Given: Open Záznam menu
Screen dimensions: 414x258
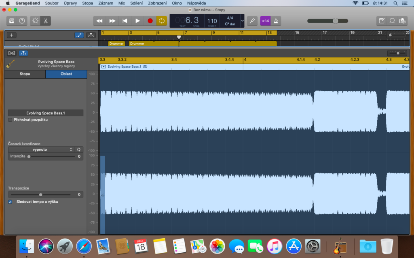Looking at the screenshot, I should (106, 3).
